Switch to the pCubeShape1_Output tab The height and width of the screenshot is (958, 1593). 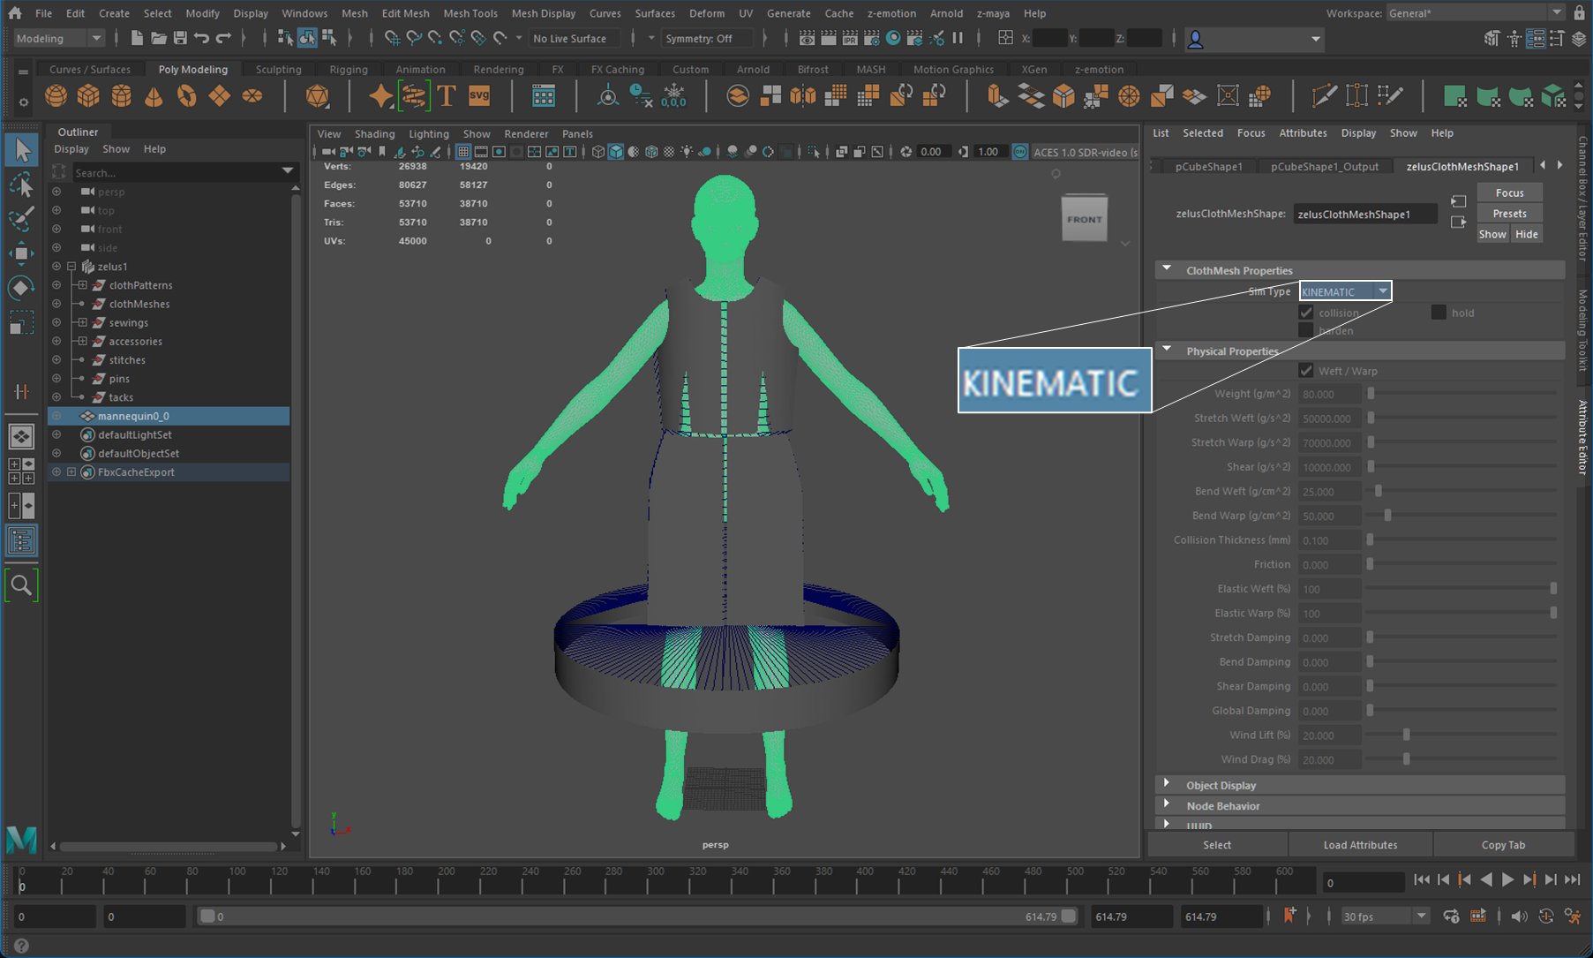point(1324,166)
